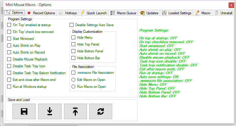The height and width of the screenshot is (126, 236).
Task: Click 'Start minimized: OFF' status text
Action: [157, 46]
